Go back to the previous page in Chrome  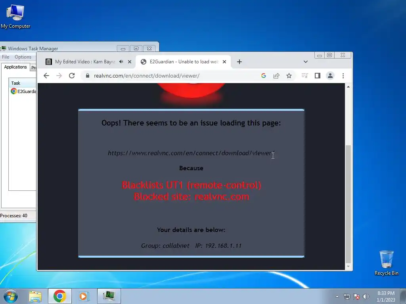[x=46, y=76]
